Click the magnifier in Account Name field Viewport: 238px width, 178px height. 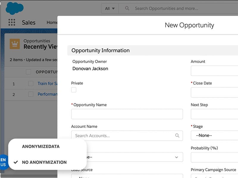pyautogui.click(x=177, y=136)
